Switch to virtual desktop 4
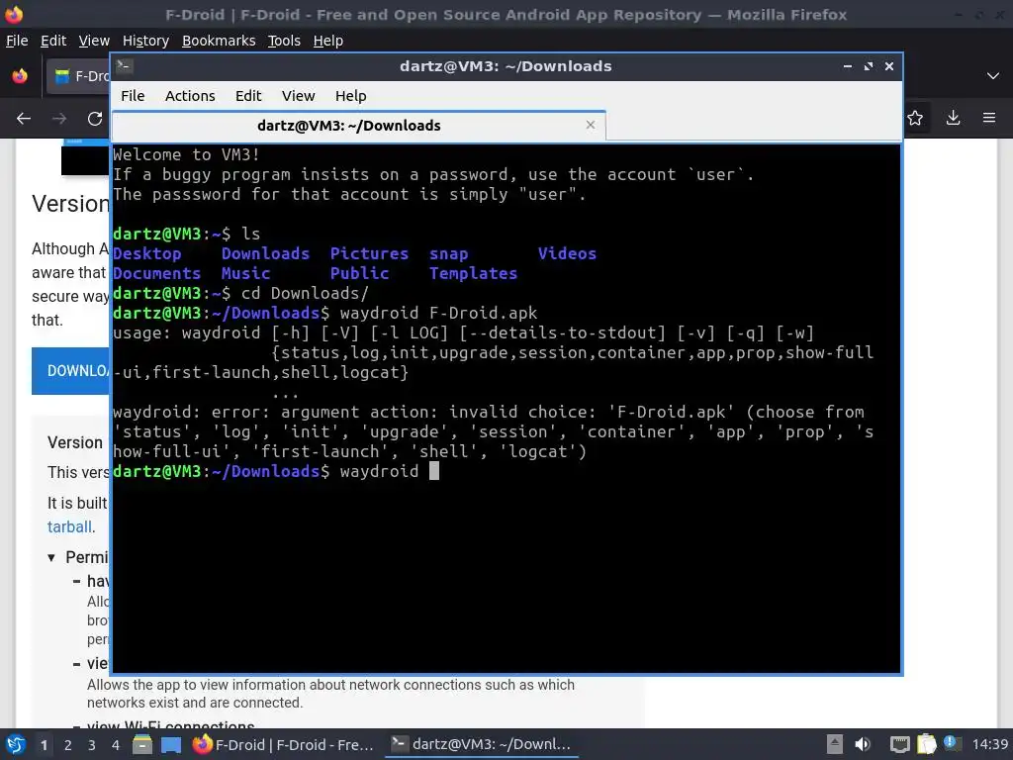Screen dimensions: 1013x760 [116, 745]
